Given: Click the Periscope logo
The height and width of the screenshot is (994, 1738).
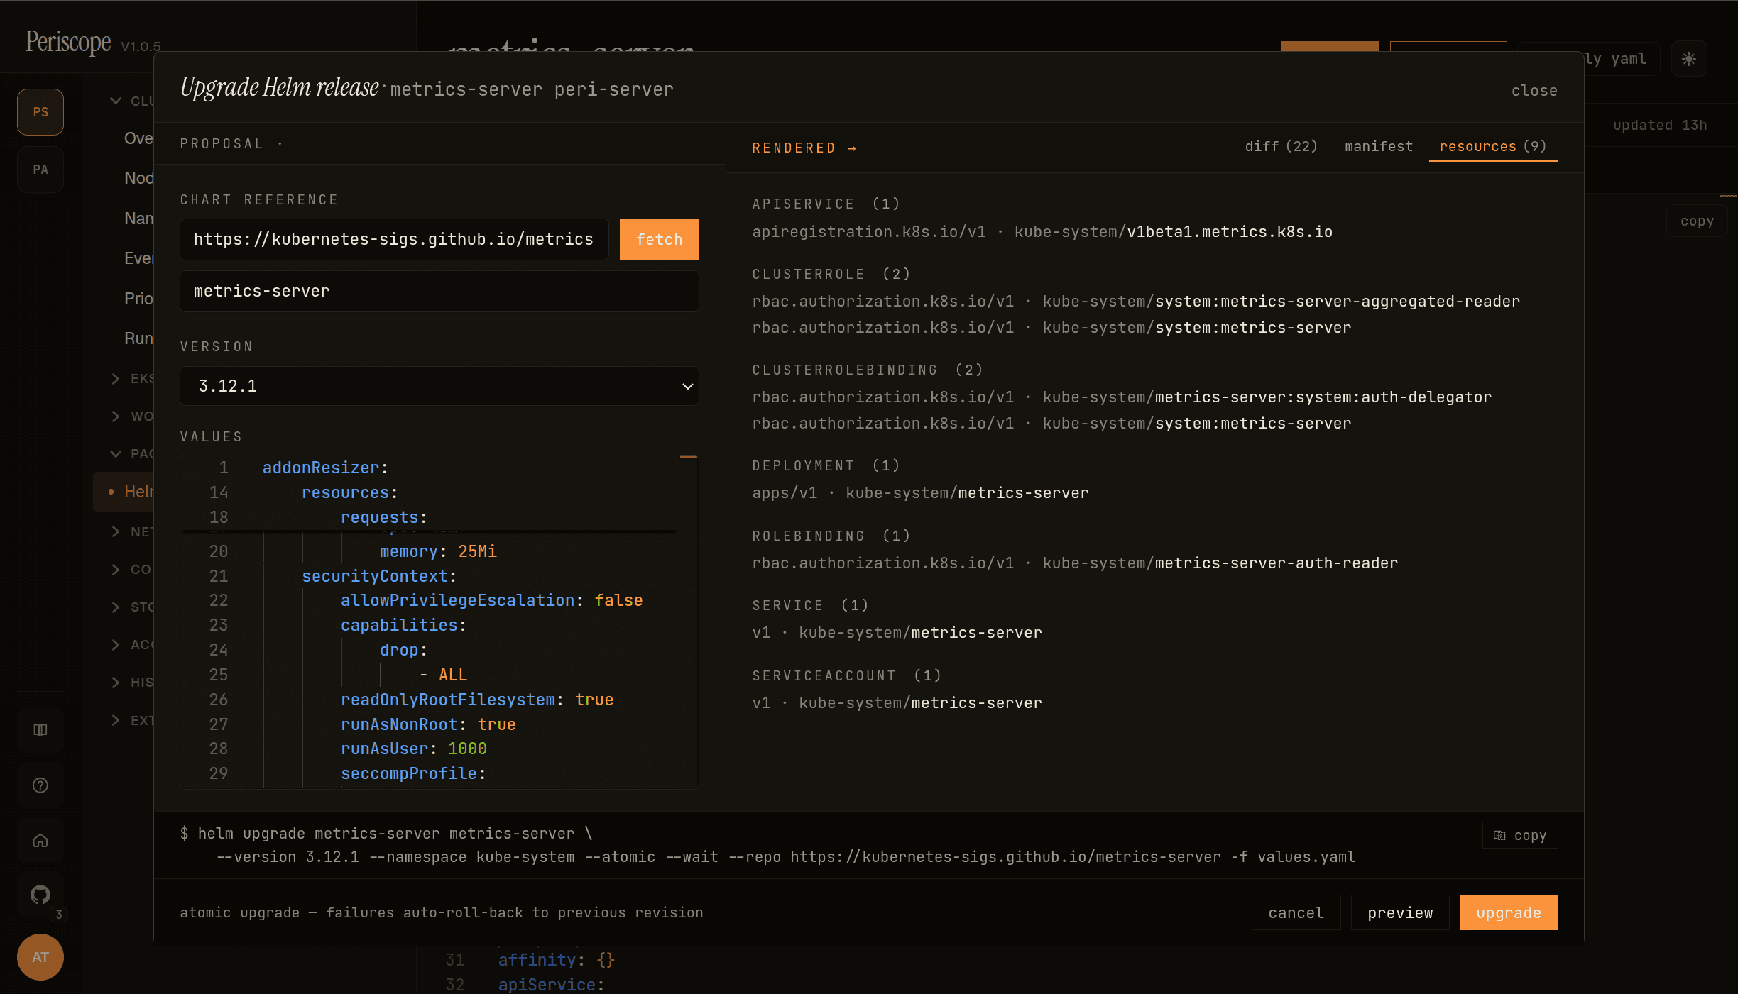Looking at the screenshot, I should point(68,42).
